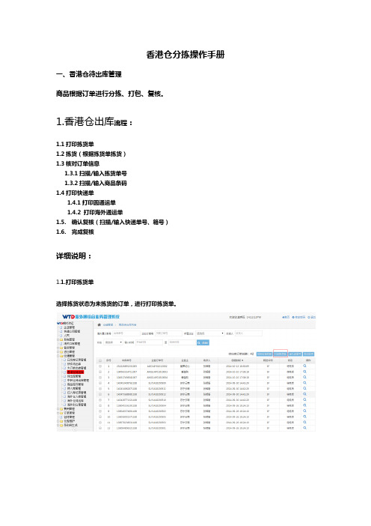Open the dropdown in the top filter row
Image resolution: width=371 pixels, height=526 pixels.
click(209, 333)
